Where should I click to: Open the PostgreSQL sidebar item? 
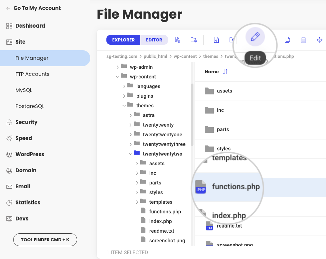[x=30, y=106]
